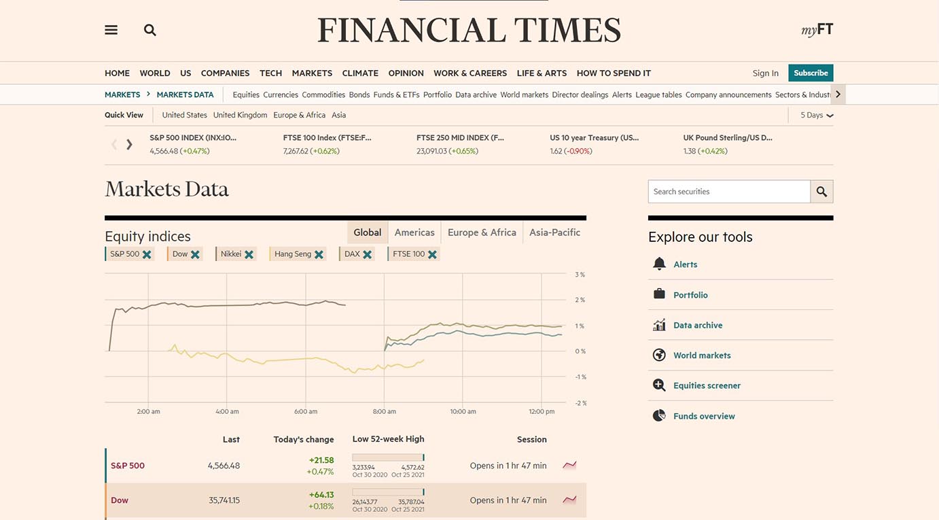Select United States quick view
Image resolution: width=939 pixels, height=520 pixels.
point(184,115)
